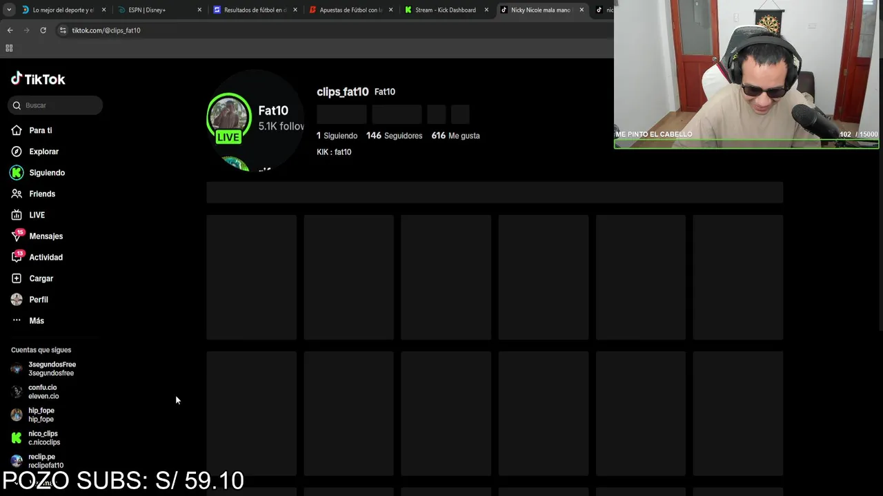This screenshot has width=883, height=496.
Task: Switch to Stream - Kick Dashboard tab
Action: point(446,10)
